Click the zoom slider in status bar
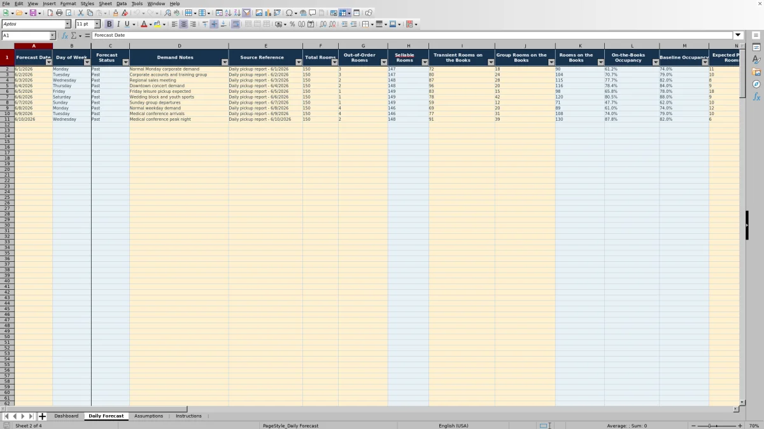 point(717,426)
